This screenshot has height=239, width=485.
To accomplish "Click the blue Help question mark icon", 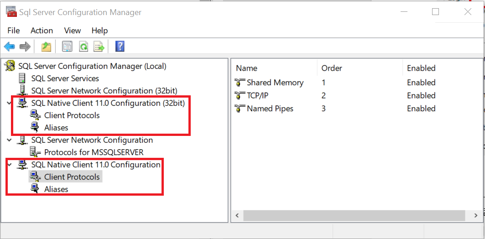I will tap(120, 47).
